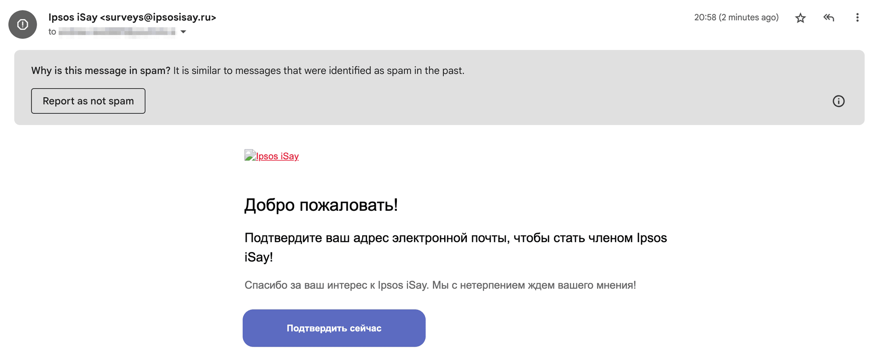Click the surveys@ipsosisay.ru sender address
Screen dimensions: 876x362
pos(158,17)
